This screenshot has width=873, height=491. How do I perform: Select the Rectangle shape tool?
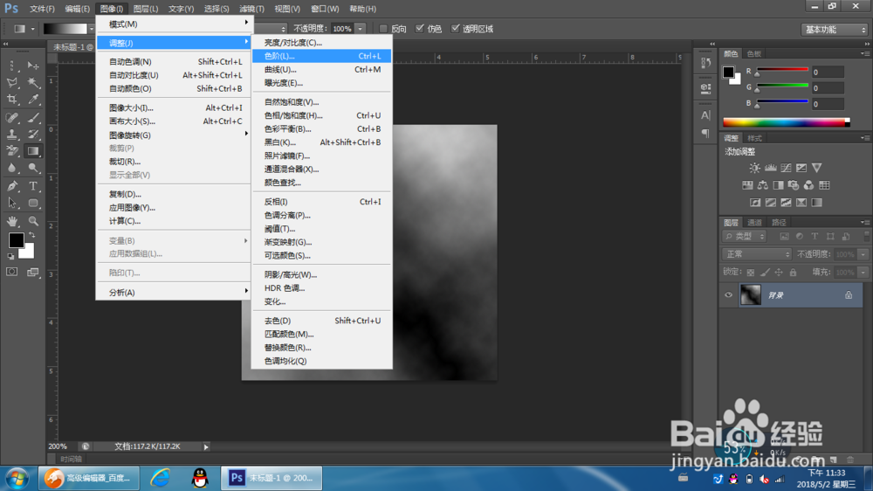pyautogui.click(x=33, y=204)
